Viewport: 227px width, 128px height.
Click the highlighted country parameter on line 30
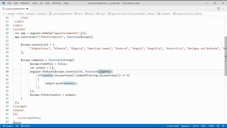104,71
